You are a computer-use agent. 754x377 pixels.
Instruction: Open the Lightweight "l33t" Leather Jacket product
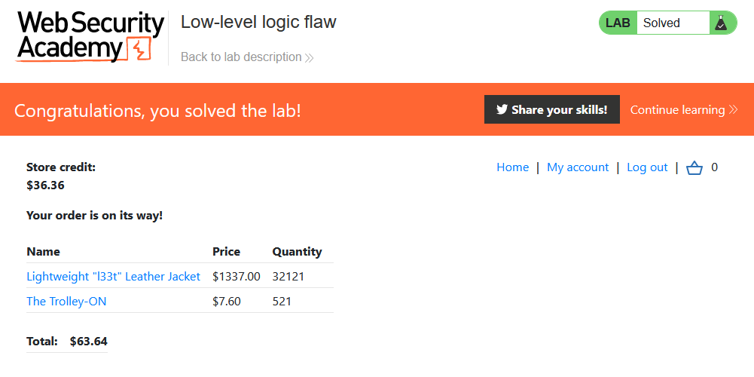tap(113, 277)
